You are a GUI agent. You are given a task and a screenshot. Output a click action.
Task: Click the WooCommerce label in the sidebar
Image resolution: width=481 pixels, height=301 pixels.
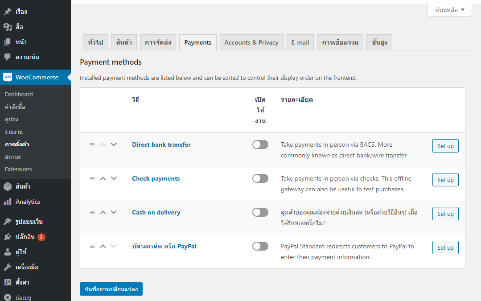(37, 77)
